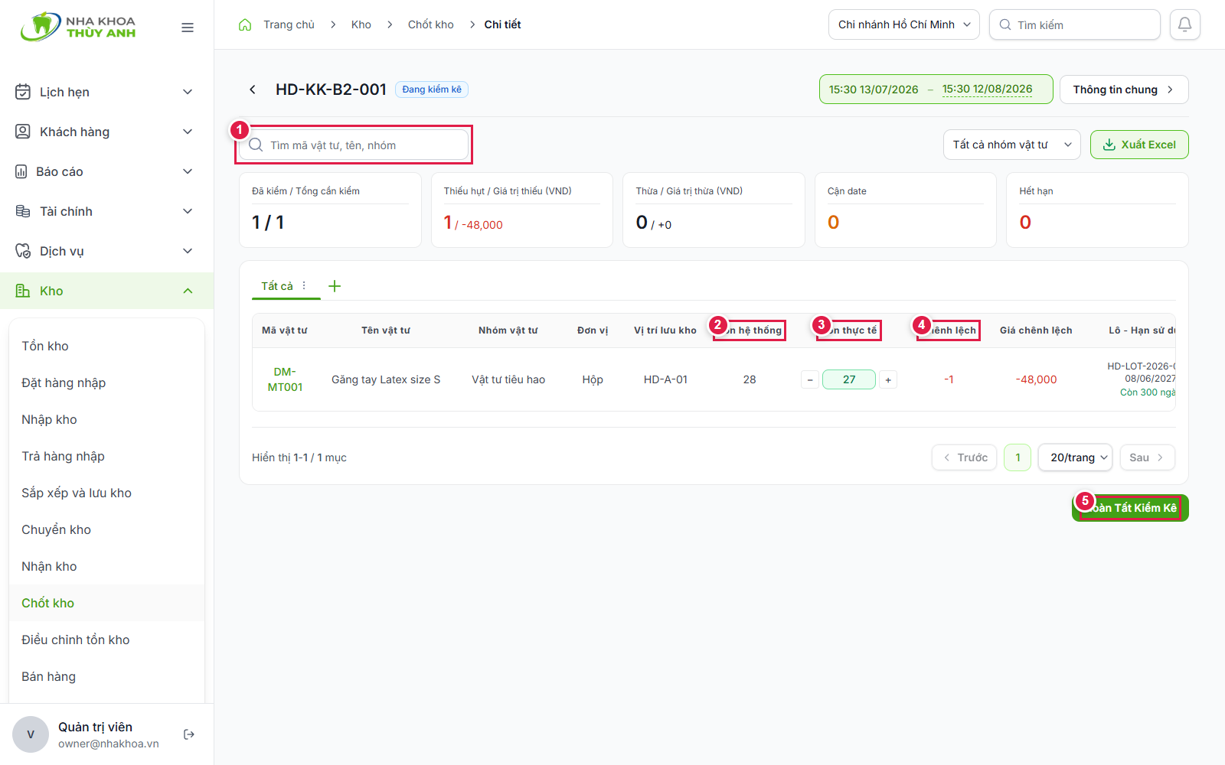Screen dimensions: 1225x765
Task: Add a new tab with the plus icon
Action: [335, 286]
